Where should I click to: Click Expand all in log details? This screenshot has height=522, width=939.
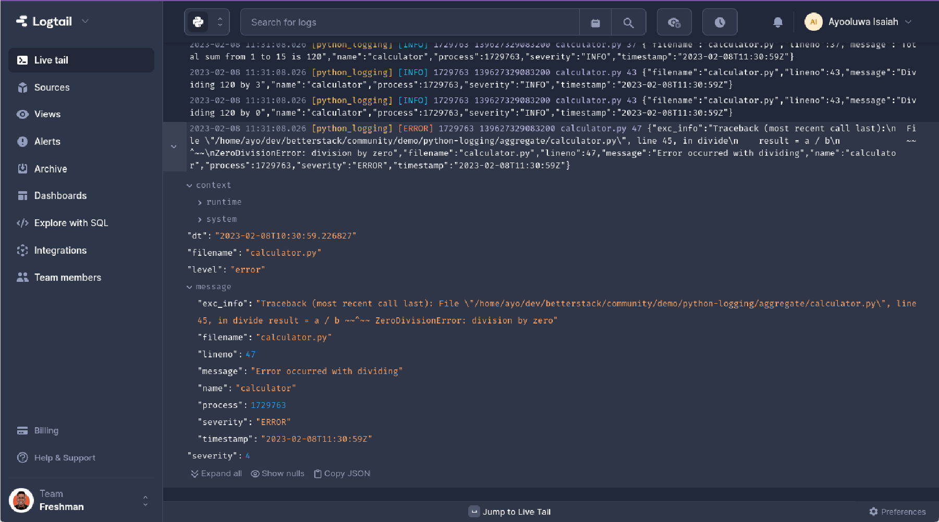click(x=216, y=474)
